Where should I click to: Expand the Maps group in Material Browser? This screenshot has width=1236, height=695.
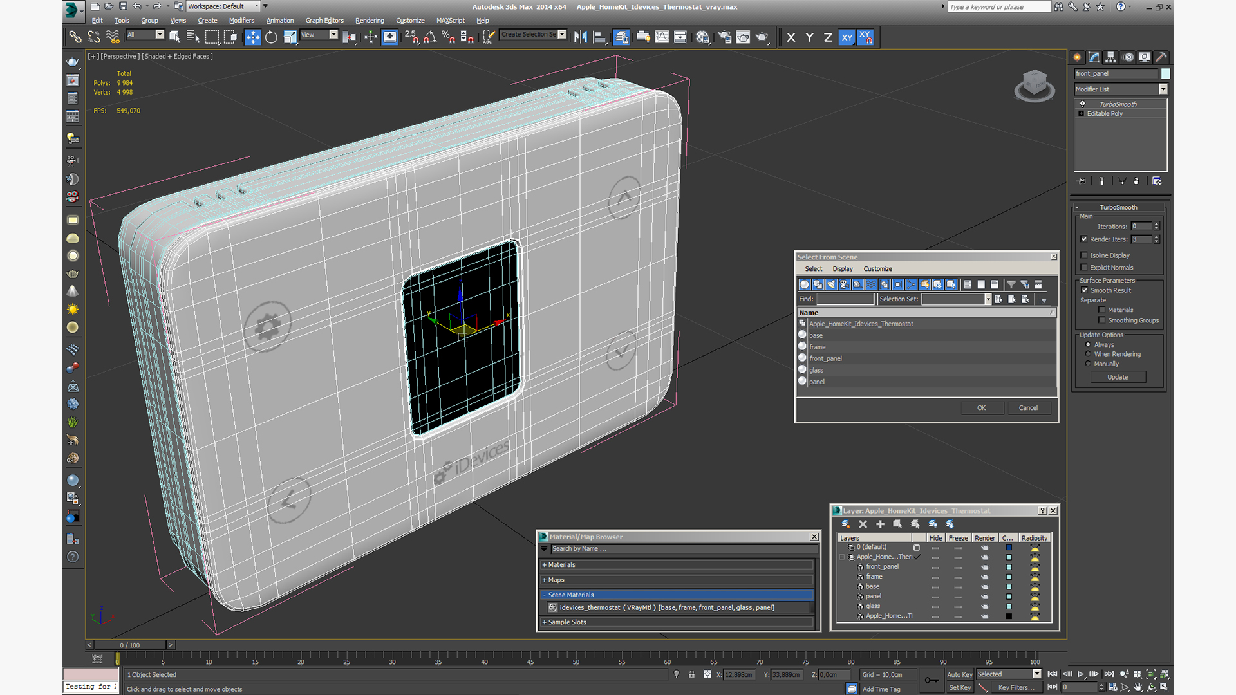pos(677,580)
